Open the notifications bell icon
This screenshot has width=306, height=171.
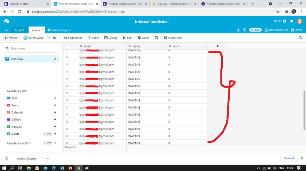click(x=291, y=21)
